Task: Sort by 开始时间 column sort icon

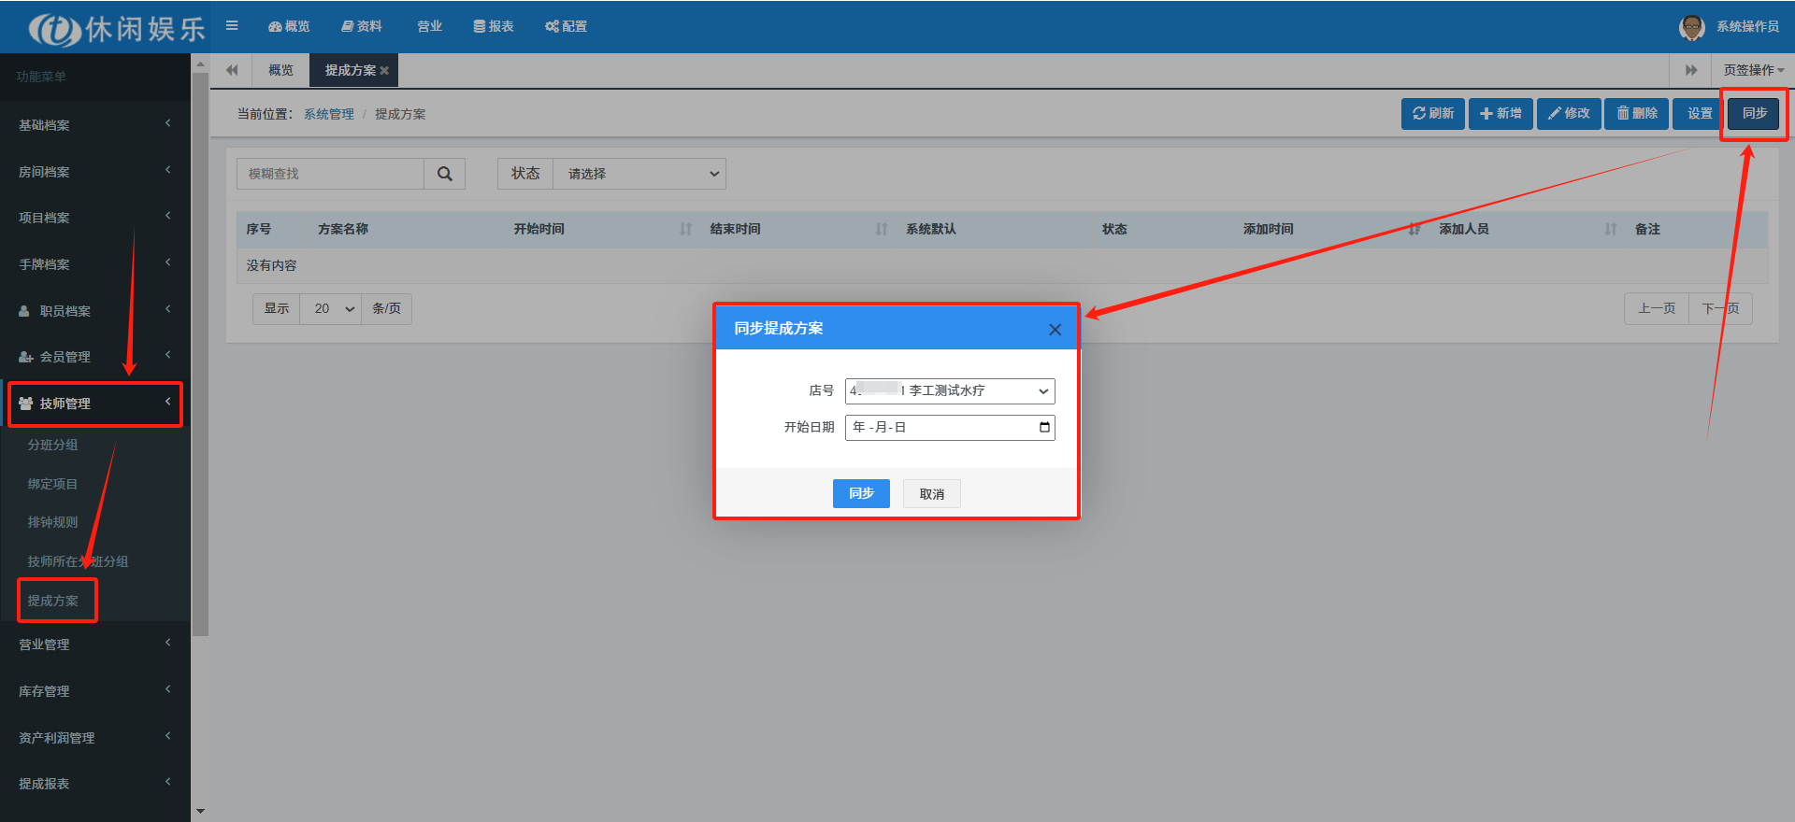Action: pos(685,229)
